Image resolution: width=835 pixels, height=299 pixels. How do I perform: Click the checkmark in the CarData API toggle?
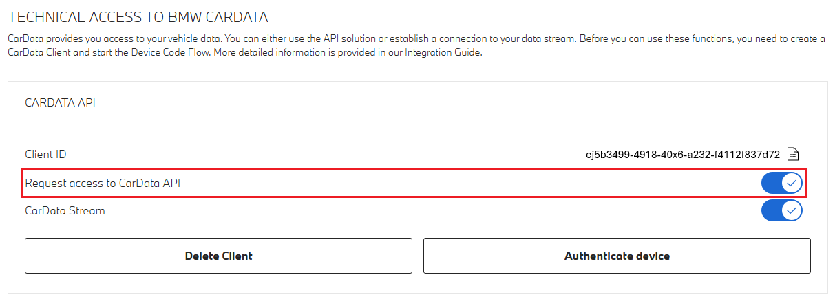tap(792, 183)
